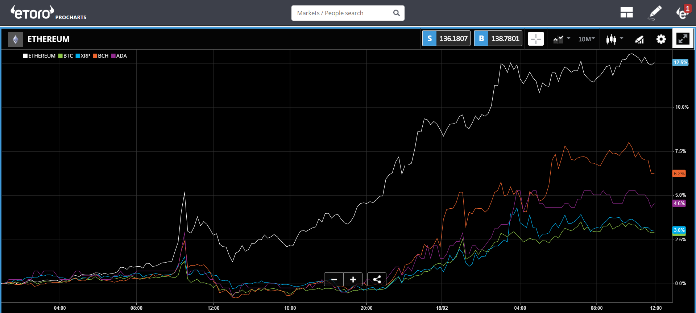Open the drawing tools pencil-chart icon
Viewport: 696px width, 313px height.
click(639, 39)
